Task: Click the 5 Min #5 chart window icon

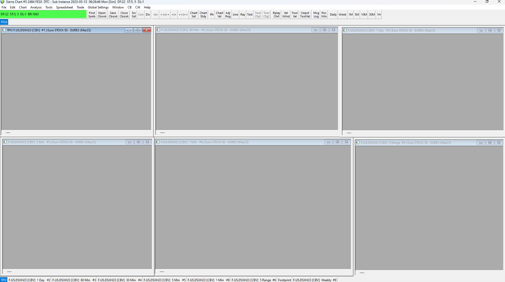Action: pos(5,142)
